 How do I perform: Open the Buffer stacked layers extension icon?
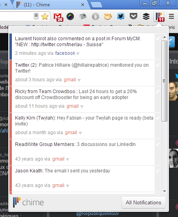146,16
